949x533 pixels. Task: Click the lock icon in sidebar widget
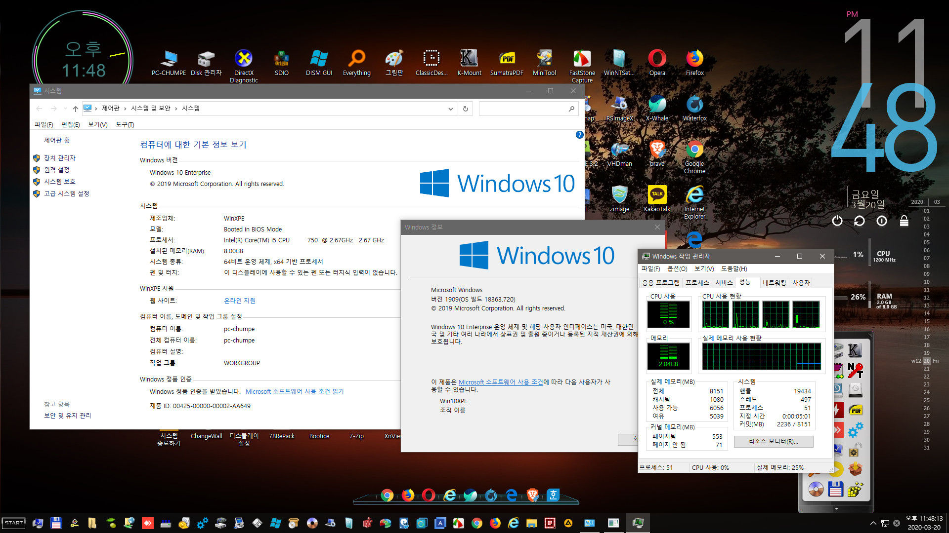point(904,221)
